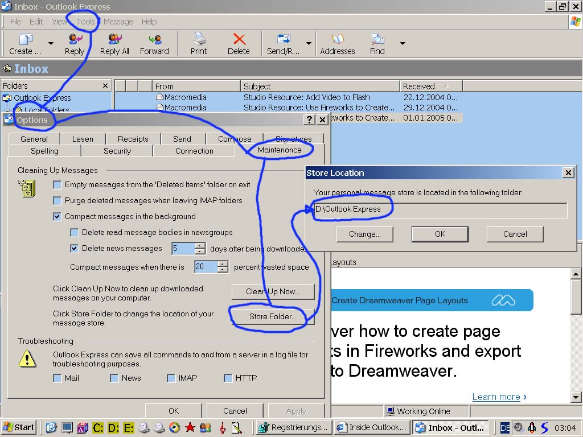Screen dimensions: 583x437
Task: Click Change... in Store Location dialog
Action: click(364, 234)
